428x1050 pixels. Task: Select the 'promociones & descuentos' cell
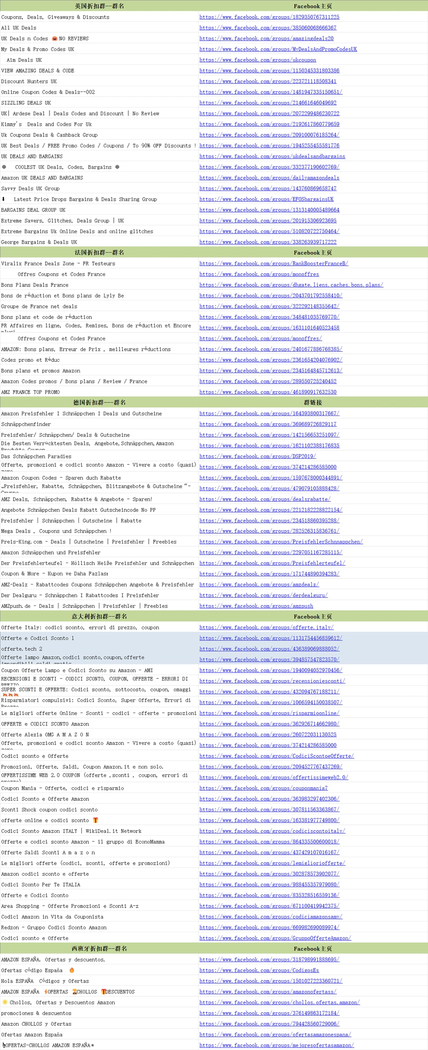click(99, 1013)
